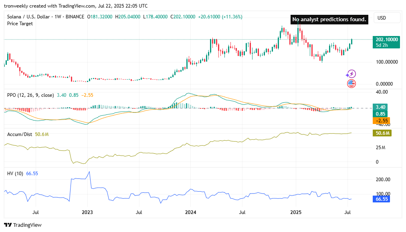This screenshot has height=232, width=406.
Task: Click the C202.10000 close value
Action: pos(183,16)
